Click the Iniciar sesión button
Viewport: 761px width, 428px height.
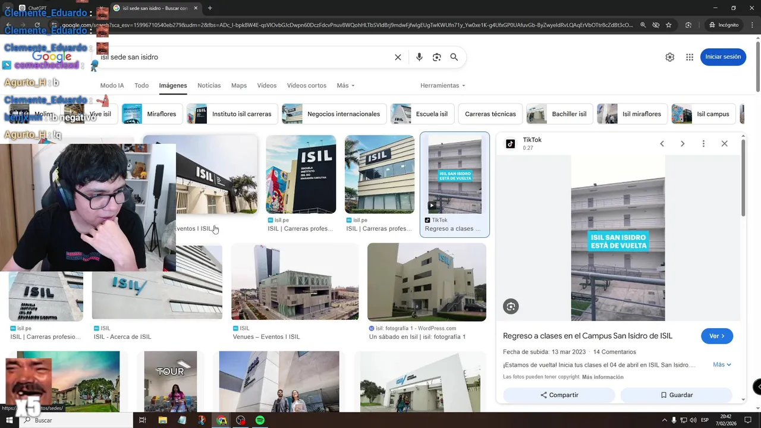click(x=723, y=57)
